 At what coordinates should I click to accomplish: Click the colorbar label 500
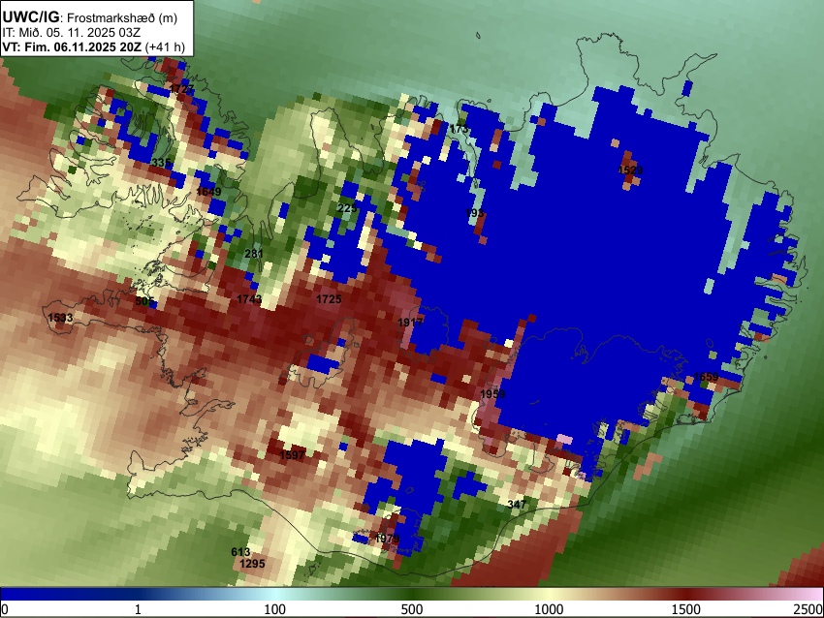[412, 609]
